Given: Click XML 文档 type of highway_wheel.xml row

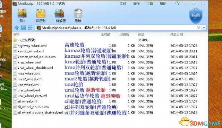Looking at the screenshot, I should point(145,46).
